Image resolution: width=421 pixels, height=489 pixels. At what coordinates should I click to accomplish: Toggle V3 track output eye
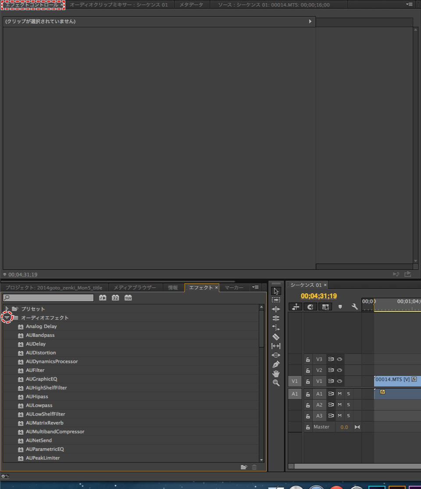(339, 359)
